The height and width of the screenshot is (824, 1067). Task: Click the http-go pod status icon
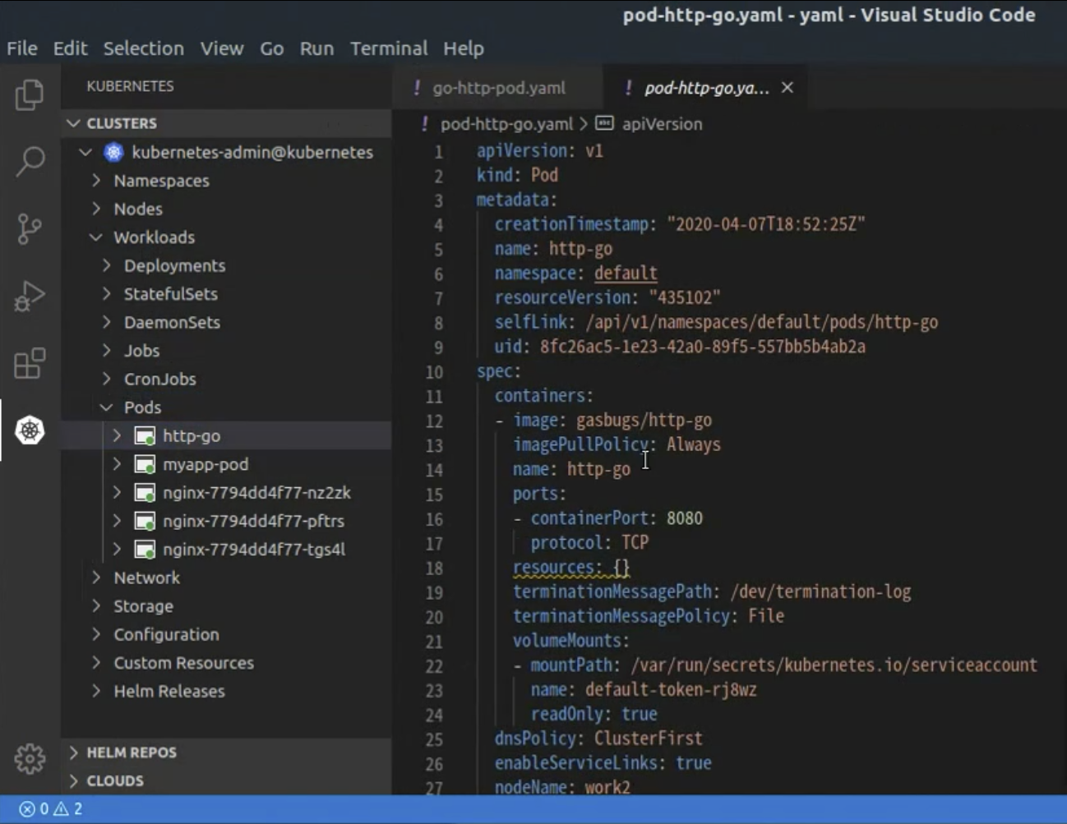coord(145,436)
